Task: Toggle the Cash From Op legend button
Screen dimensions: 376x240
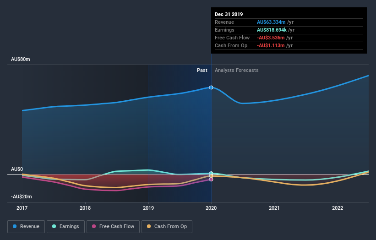Action: tap(167, 227)
